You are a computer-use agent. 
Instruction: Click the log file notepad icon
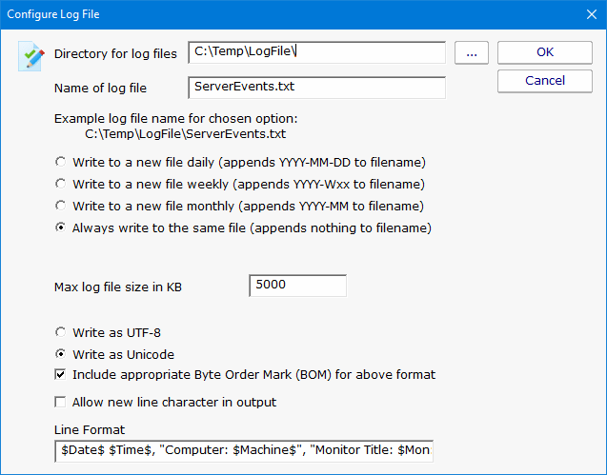point(32,57)
